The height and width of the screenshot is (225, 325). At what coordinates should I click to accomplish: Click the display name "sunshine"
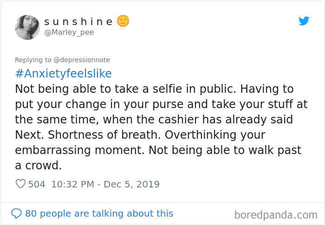click(78, 22)
